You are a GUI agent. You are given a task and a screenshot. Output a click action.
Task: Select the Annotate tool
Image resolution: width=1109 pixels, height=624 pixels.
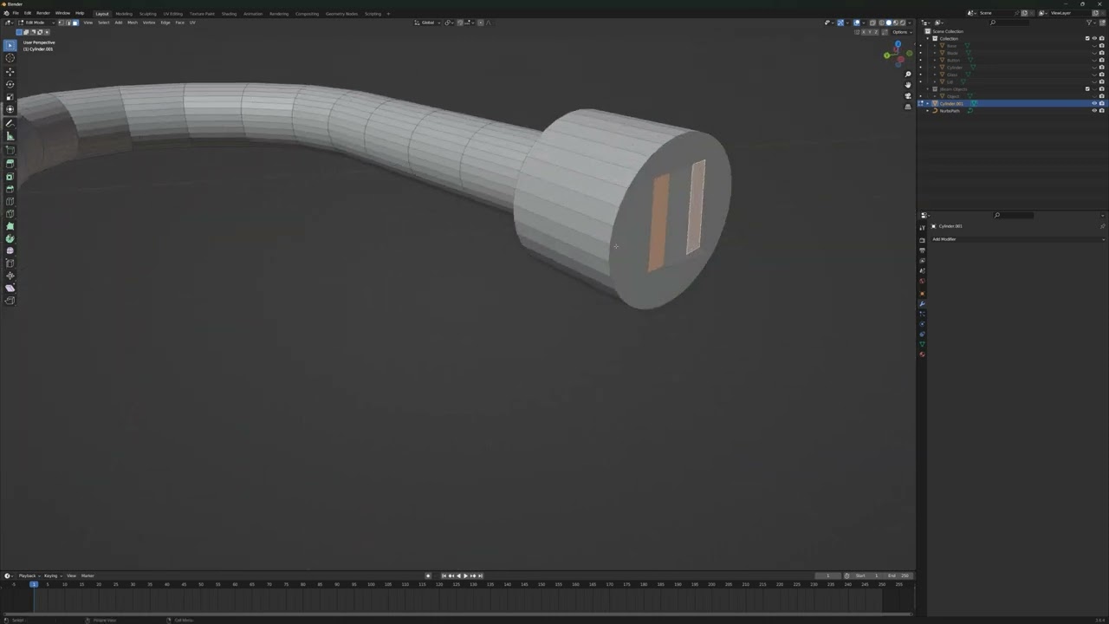[10, 124]
